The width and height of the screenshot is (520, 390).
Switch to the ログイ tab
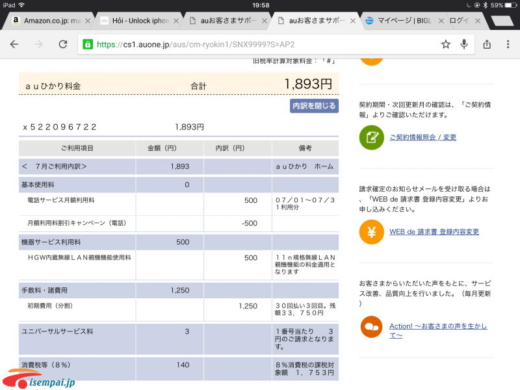[x=463, y=21]
